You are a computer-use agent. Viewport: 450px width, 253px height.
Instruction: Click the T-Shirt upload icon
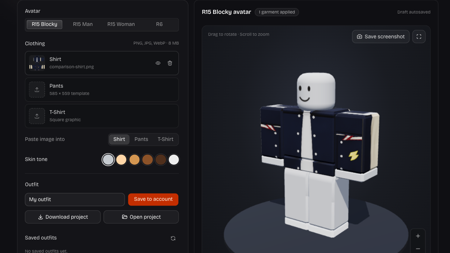(x=37, y=116)
